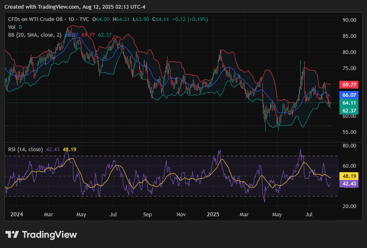Screen dimensions: 367x248
Task: Click the blue 66.07 basis price tag
Action: pyautogui.click(x=349, y=95)
